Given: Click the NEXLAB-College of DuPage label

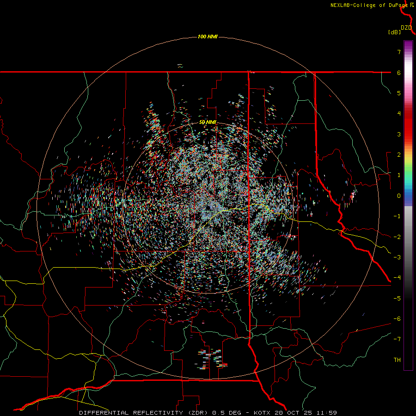Looking at the screenshot, I should tap(369, 5).
